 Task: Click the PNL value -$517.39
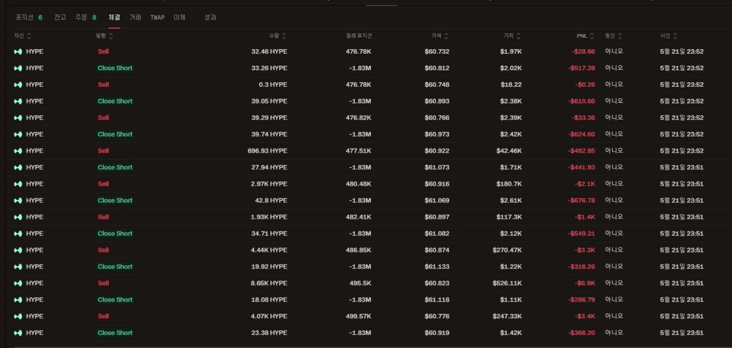pos(582,68)
